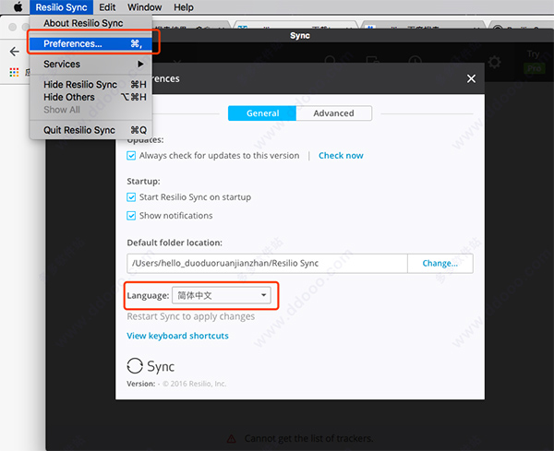Screen dimensions: 554x451
Task: Click 'Cannot get the list of trackers' message
Action: (308, 439)
